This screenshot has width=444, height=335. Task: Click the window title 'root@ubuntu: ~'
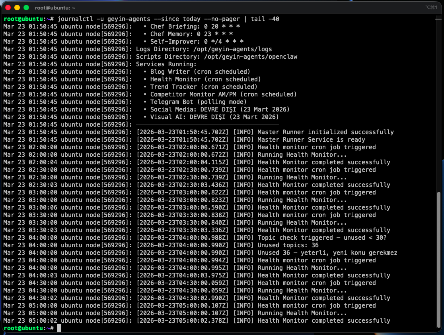55,8
